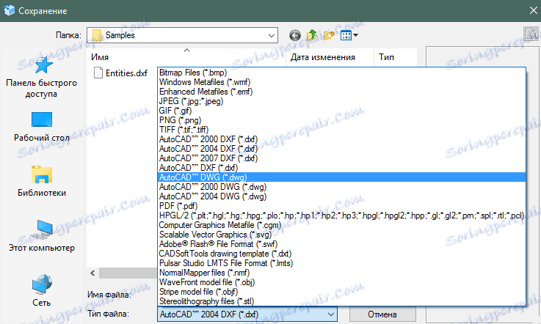The width and height of the screenshot is (541, 324).
Task: Choose PDF (*.pdf) format
Action: point(341,206)
